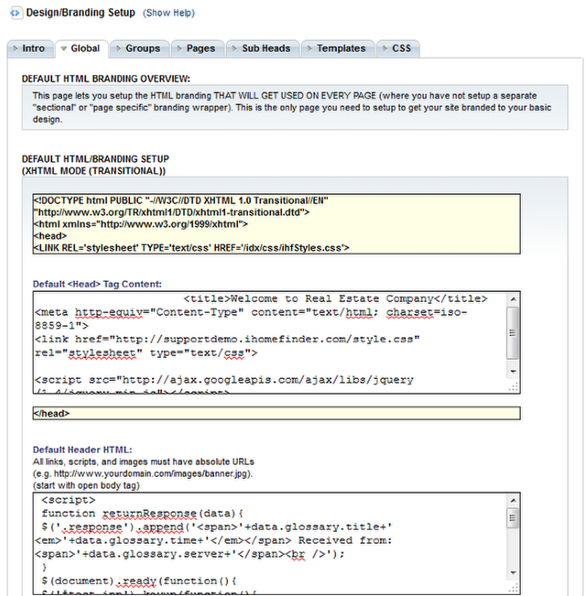Select the Global tab

82,49
